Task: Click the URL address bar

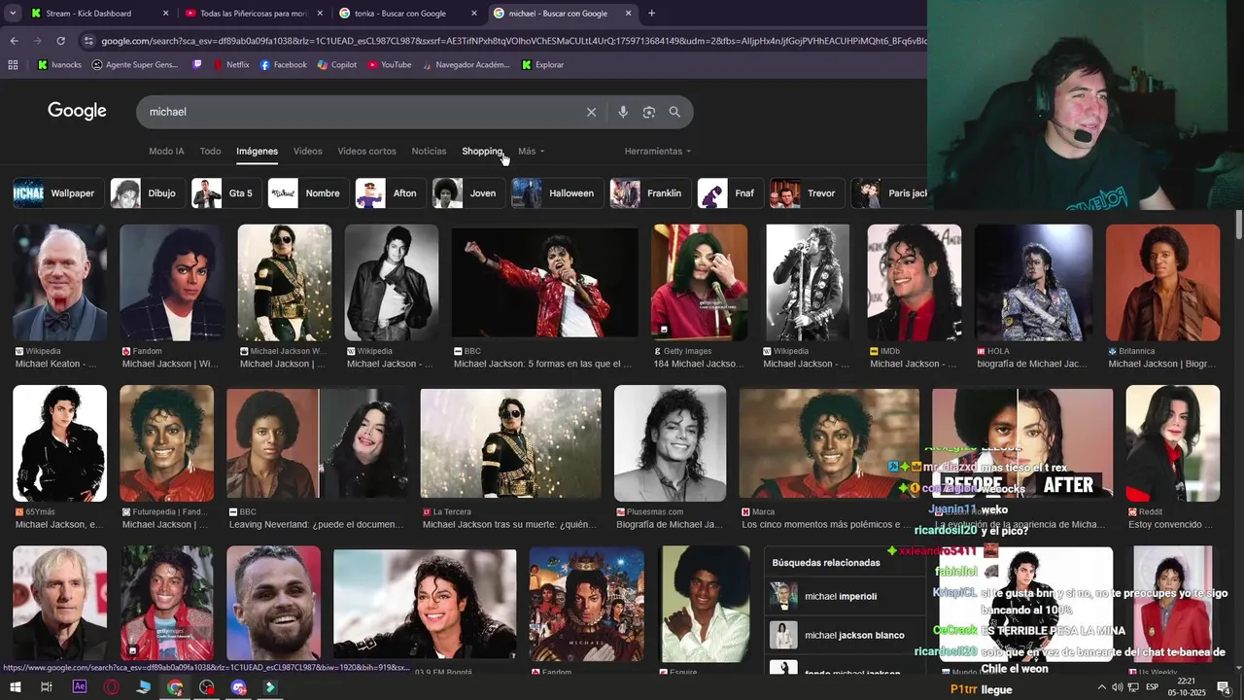Action: 513,41
